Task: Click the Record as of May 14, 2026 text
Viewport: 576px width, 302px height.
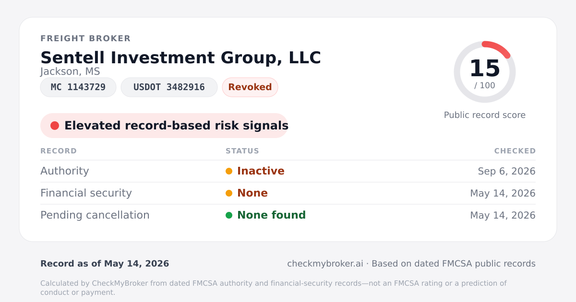Action: click(x=105, y=264)
